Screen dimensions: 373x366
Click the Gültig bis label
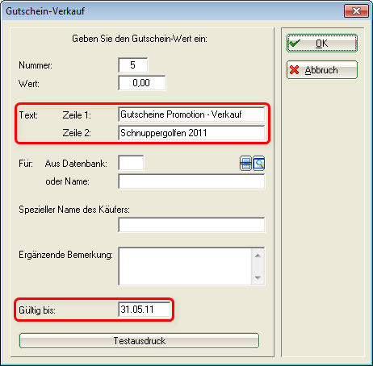tap(37, 310)
